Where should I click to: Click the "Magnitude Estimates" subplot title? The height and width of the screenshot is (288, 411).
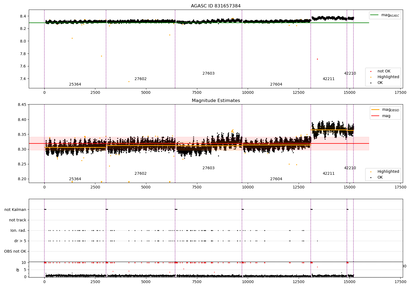(x=216, y=101)
